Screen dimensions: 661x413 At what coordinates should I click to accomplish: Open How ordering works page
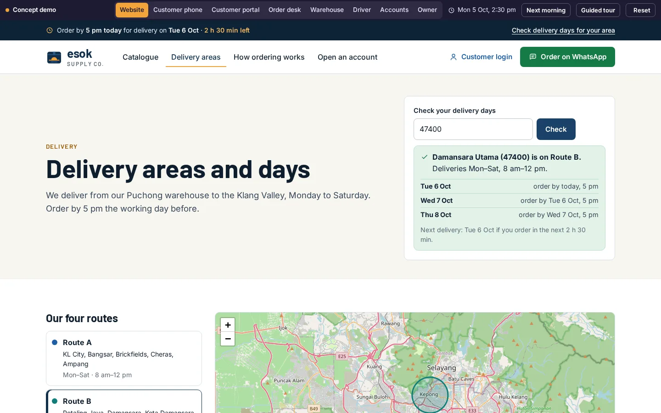point(269,57)
